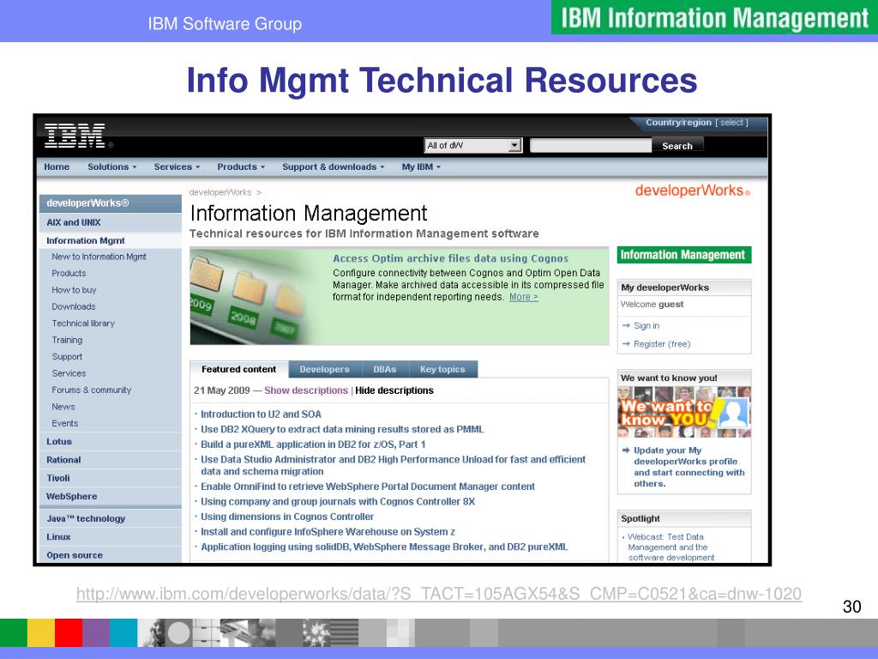Expand the Services menu in the navigation bar
The width and height of the screenshot is (878, 659).
point(177,167)
